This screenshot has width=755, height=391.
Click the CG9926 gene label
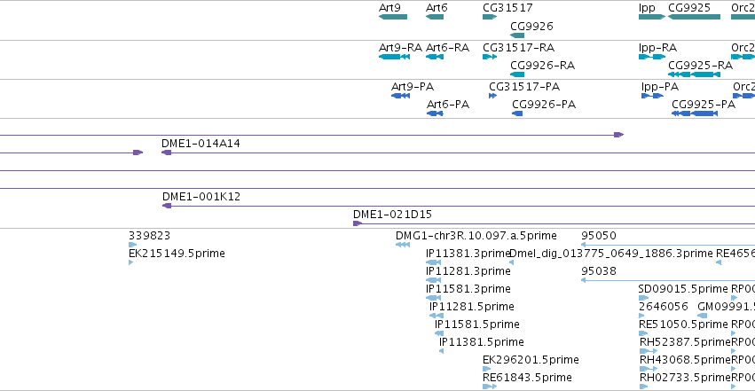coord(531,26)
